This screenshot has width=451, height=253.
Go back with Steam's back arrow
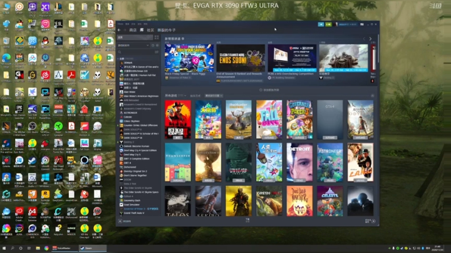tap(119, 30)
